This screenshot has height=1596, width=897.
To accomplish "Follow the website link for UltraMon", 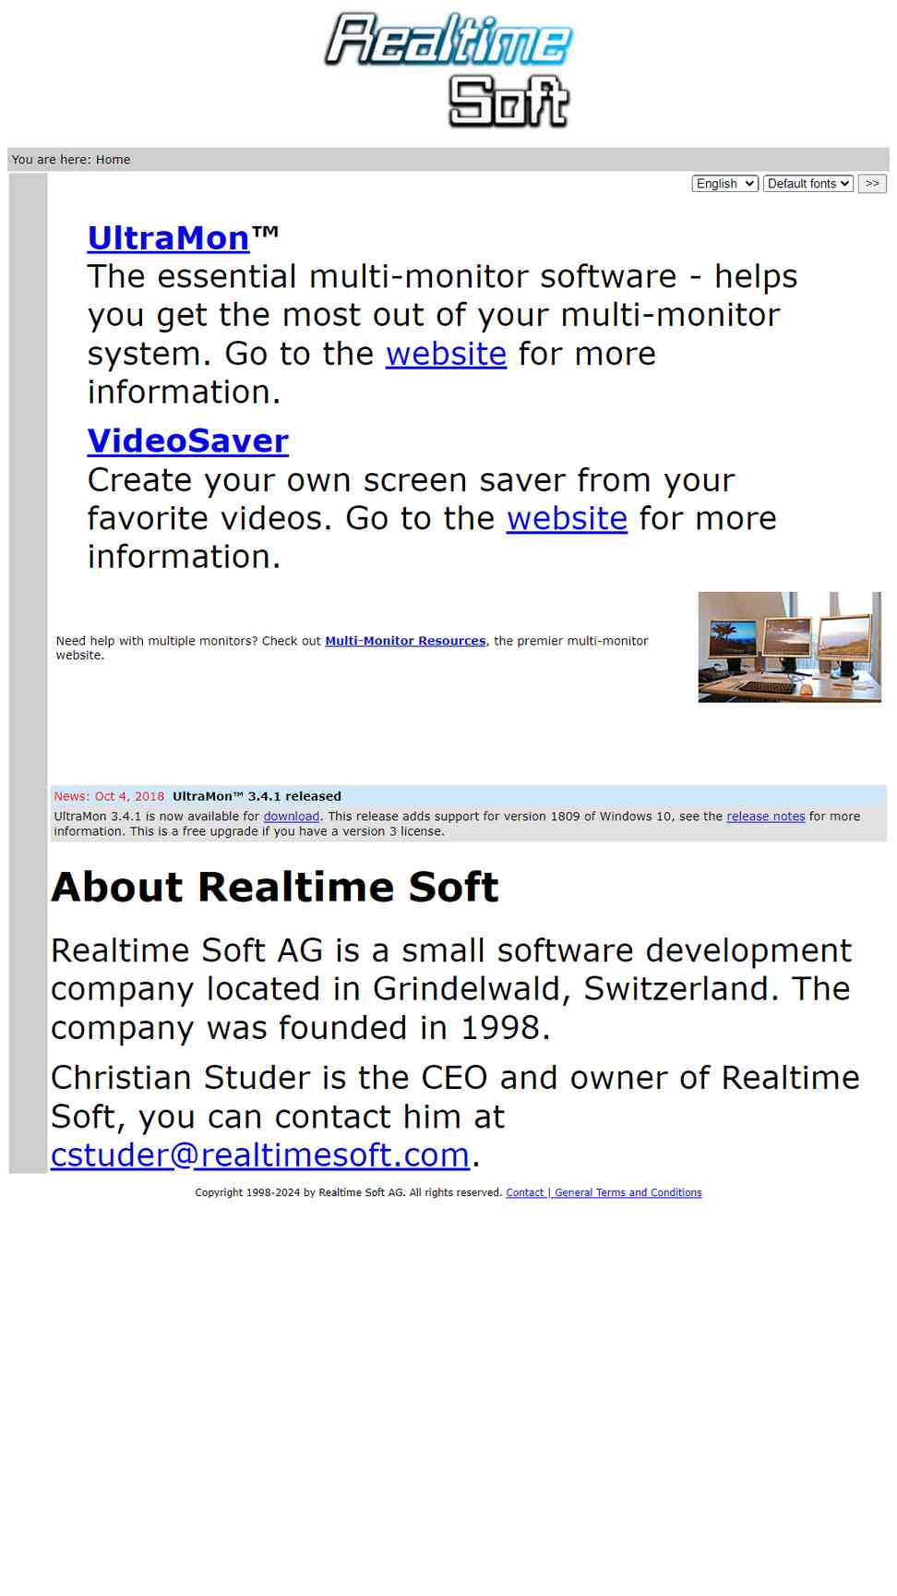I will [x=446, y=354].
